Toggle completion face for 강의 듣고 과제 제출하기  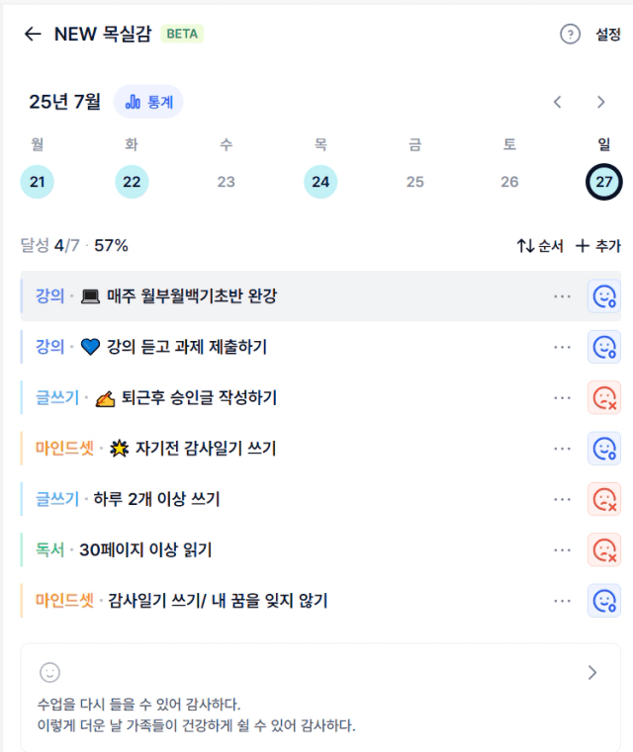(604, 347)
